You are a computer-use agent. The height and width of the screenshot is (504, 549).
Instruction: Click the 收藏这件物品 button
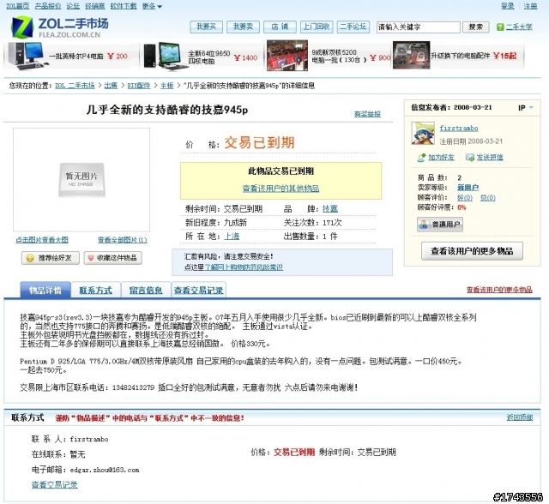pos(112,258)
